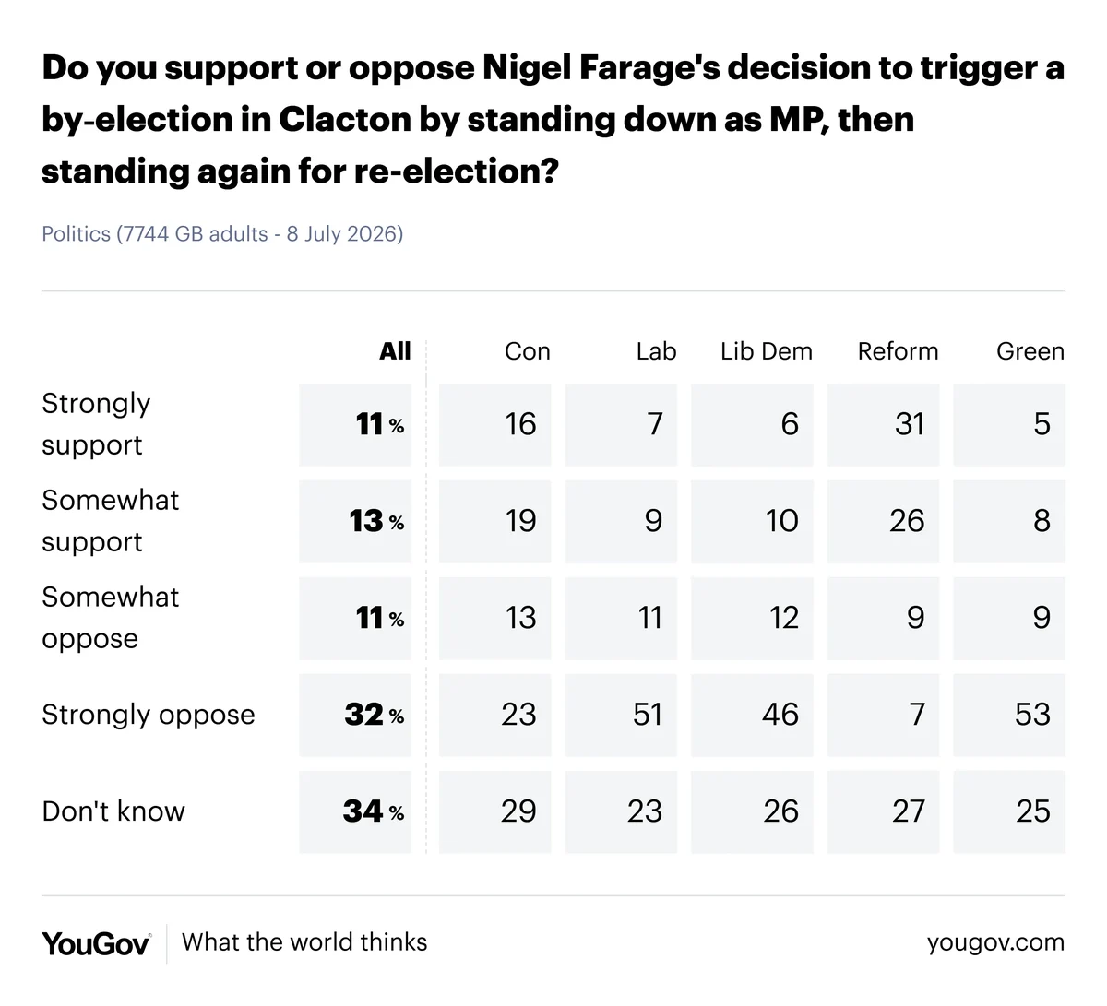Click the 51 Lab strongly oppose cell
This screenshot has height=1006, width=1107.
pos(621,715)
